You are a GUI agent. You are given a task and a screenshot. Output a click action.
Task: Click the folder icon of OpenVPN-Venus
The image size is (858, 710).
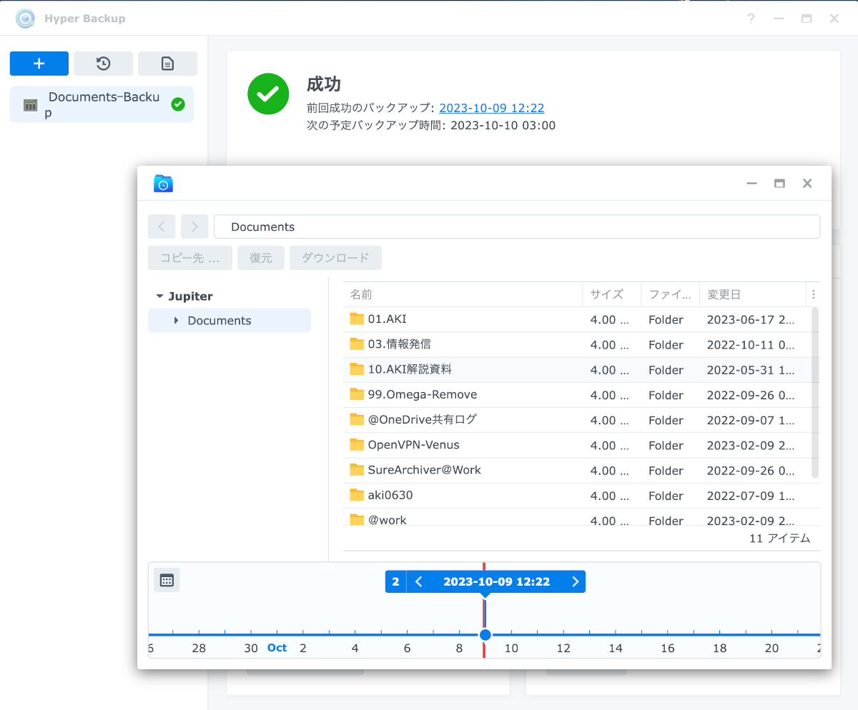point(357,444)
